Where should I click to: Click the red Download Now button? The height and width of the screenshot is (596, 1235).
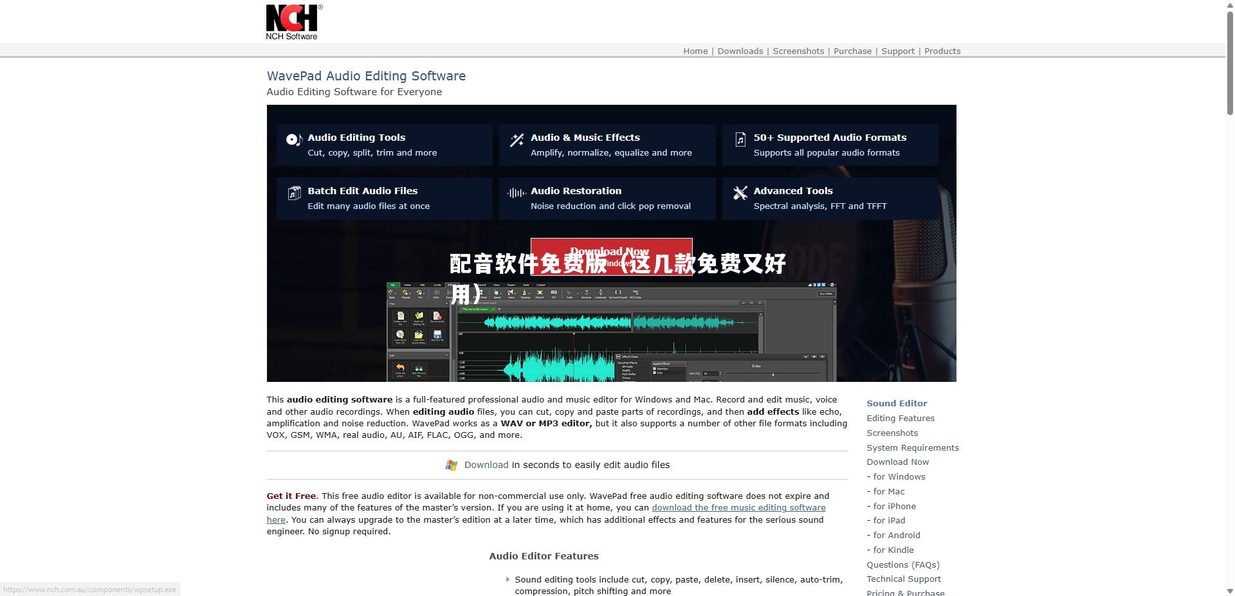(x=611, y=257)
